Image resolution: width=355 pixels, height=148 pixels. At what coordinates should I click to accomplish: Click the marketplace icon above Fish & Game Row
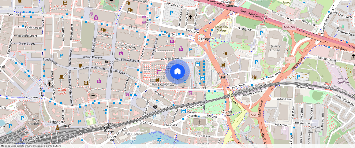click(x=159, y=72)
